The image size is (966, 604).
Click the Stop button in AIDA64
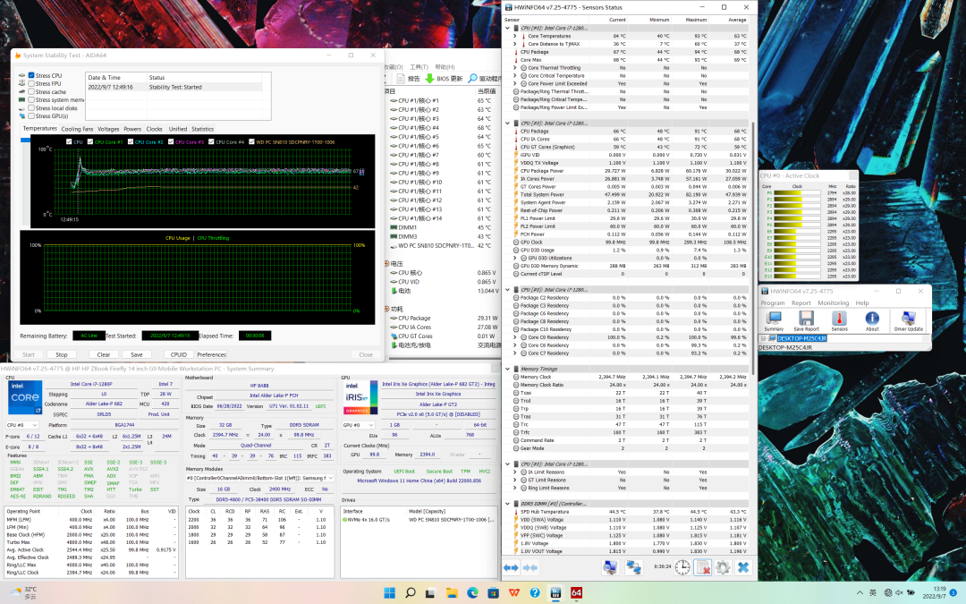(62, 354)
